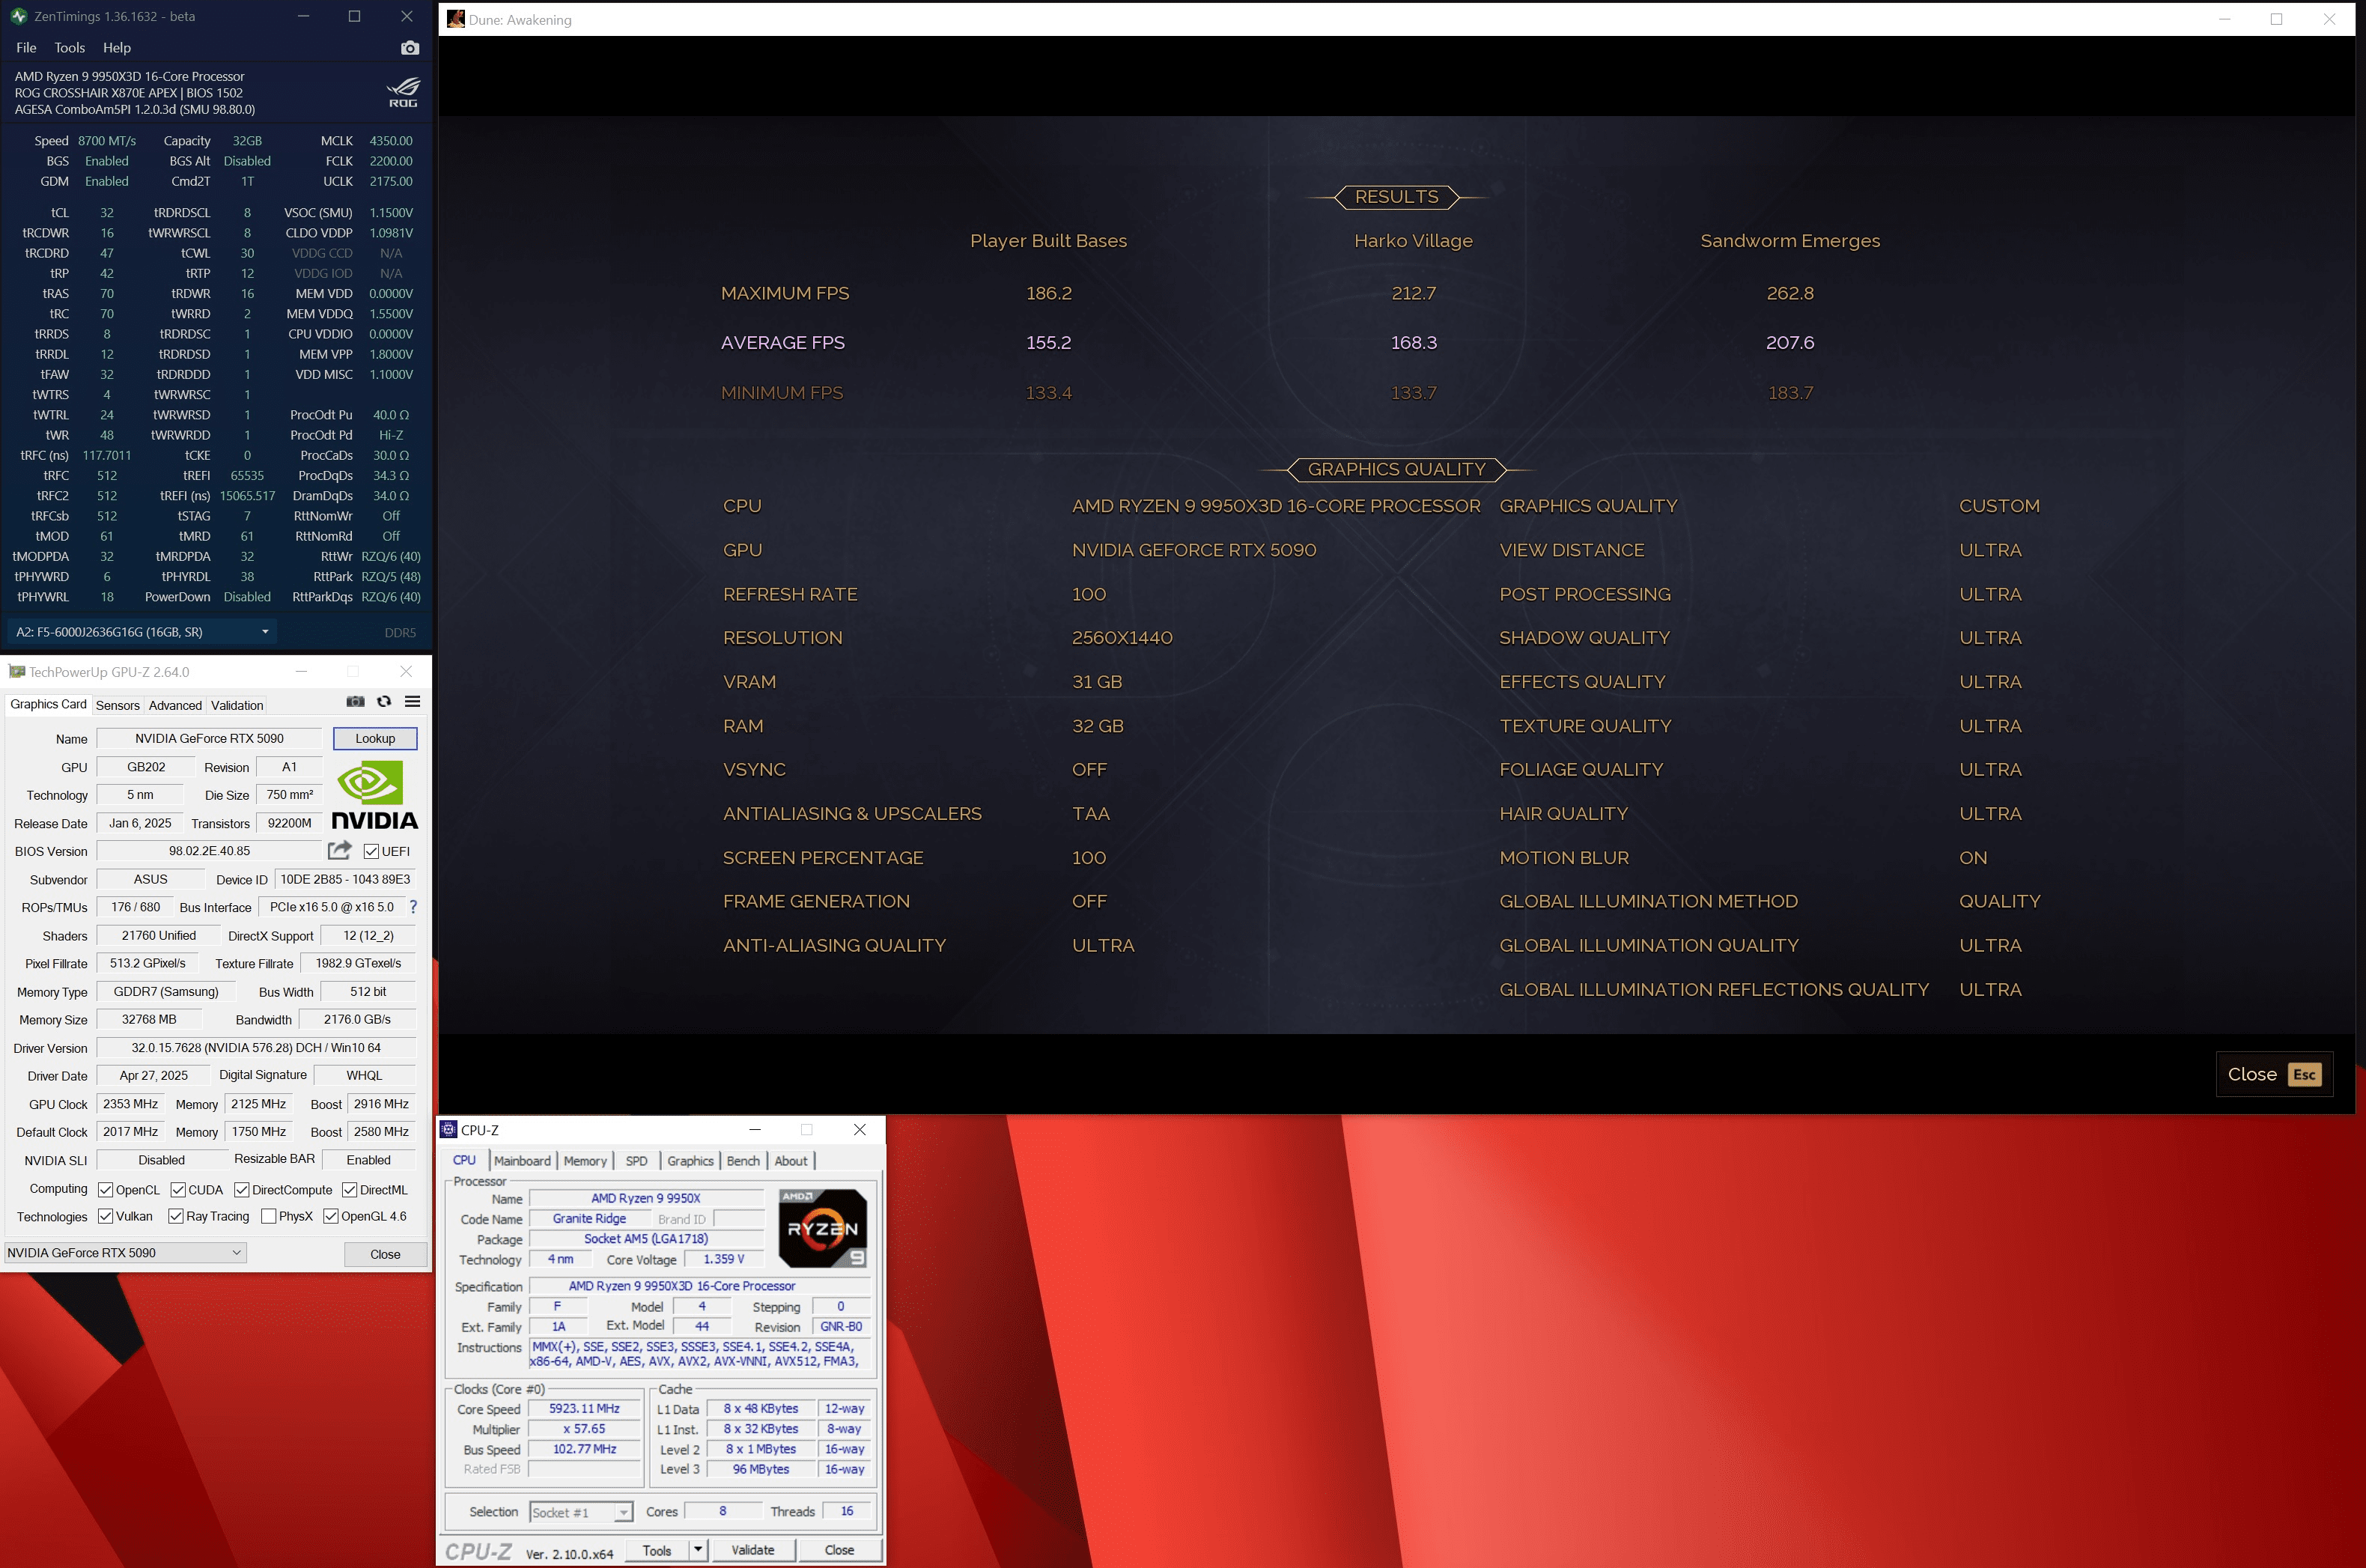Click Harko Village maximum FPS 212.7
Viewport: 2366px width, 1568px height.
pos(1413,293)
